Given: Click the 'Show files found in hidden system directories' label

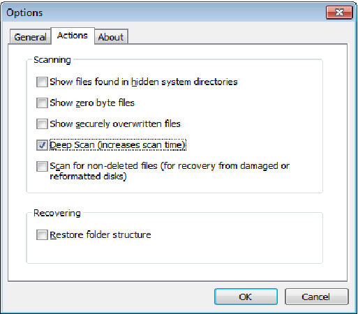Looking at the screenshot, I should (144, 82).
